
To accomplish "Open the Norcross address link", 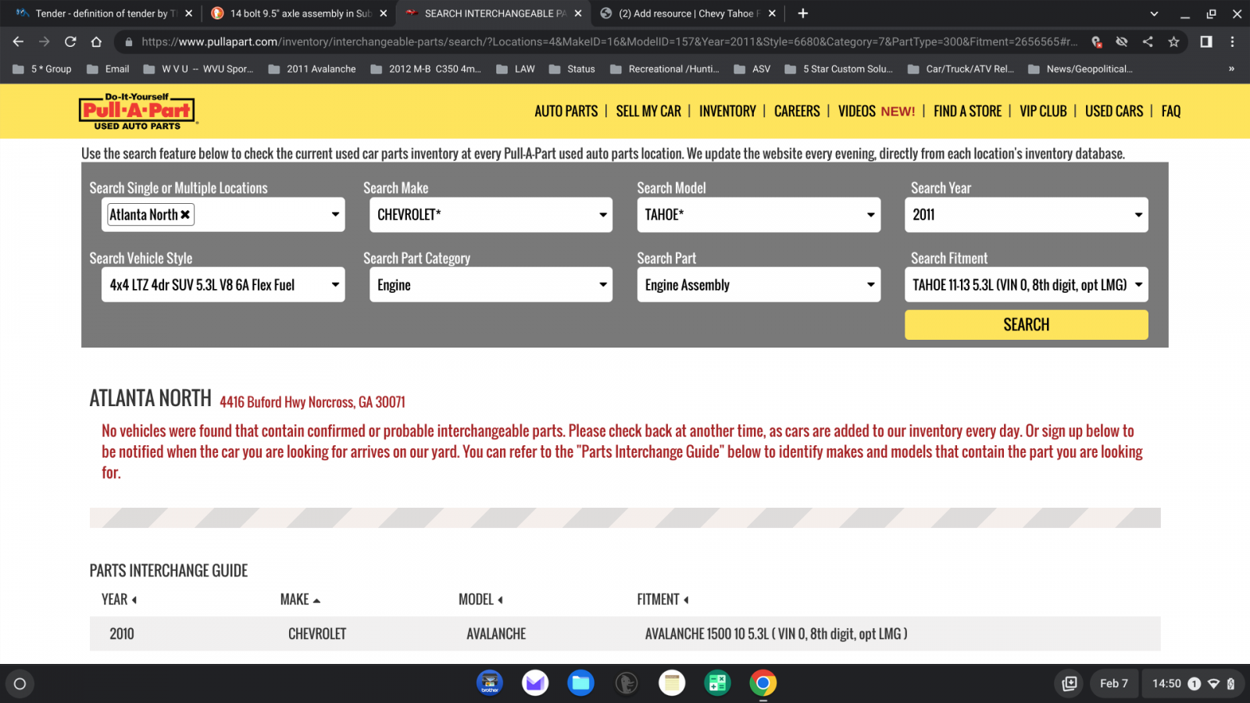I will click(x=312, y=402).
